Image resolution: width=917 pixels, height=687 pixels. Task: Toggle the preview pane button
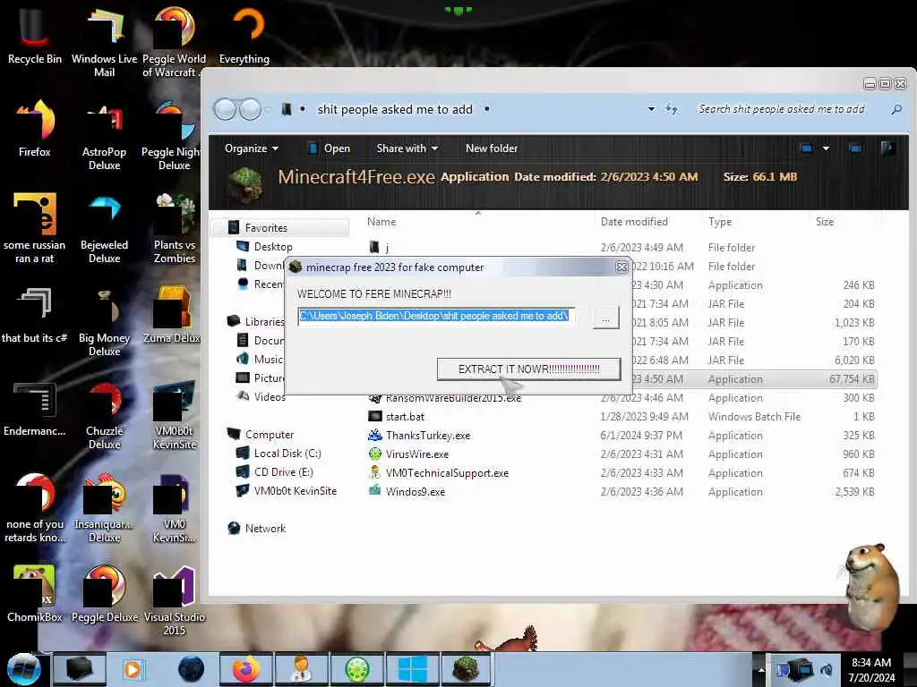(x=855, y=148)
